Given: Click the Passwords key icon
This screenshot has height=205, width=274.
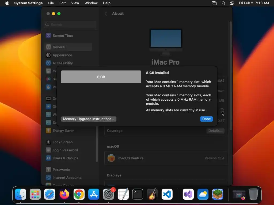Looking at the screenshot, I should click(x=48, y=169).
